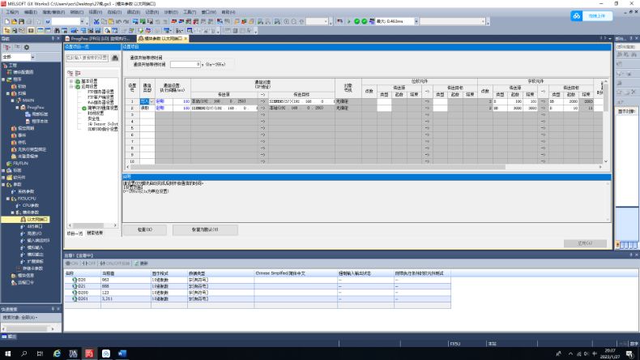
Task: Click the 恢复为默认(U) button
Action: (x=205, y=229)
